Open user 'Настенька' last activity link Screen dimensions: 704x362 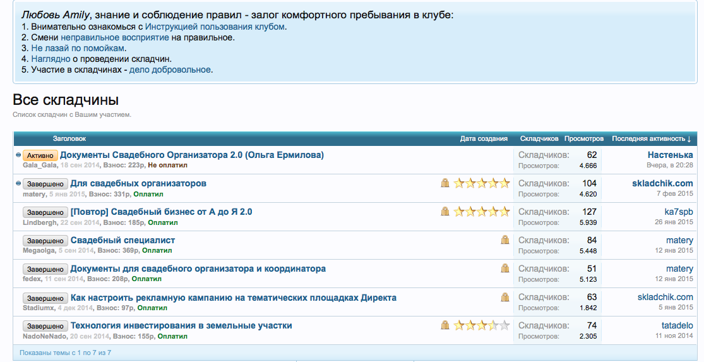670,155
